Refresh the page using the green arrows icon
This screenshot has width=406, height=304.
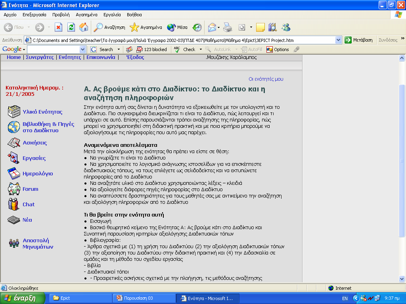71,27
